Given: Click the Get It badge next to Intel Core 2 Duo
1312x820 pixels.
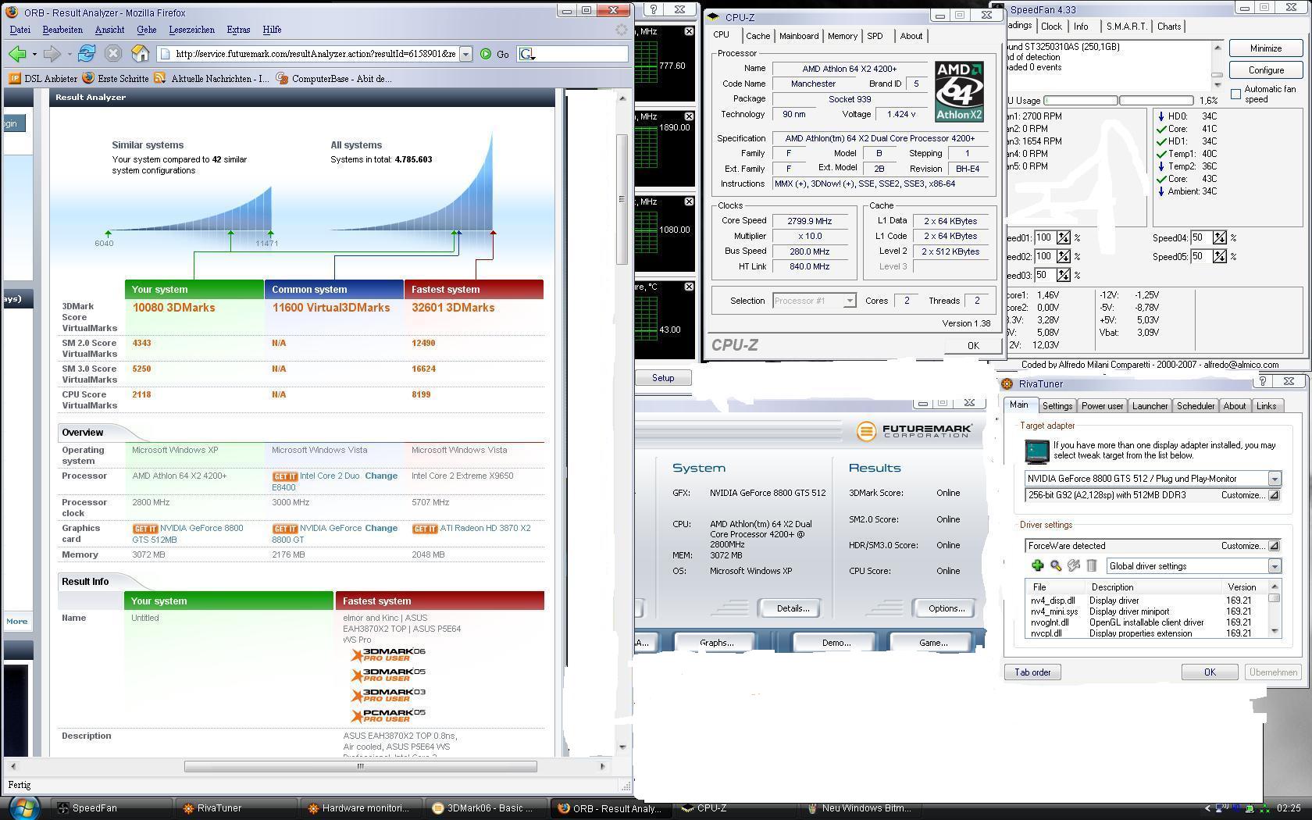Looking at the screenshot, I should tap(285, 476).
